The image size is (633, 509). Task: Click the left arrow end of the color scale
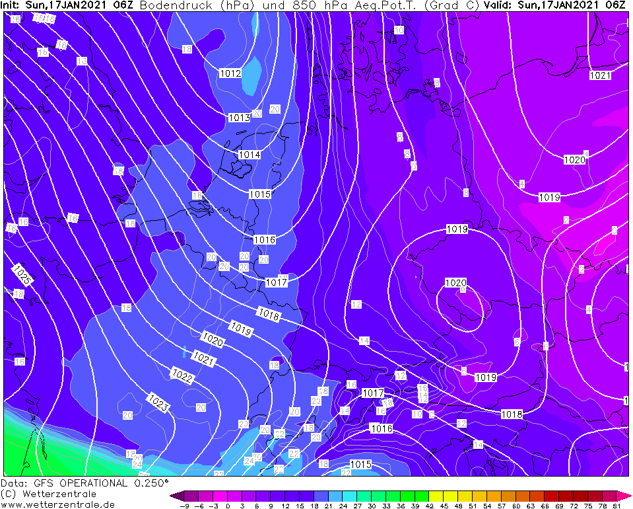point(176,495)
